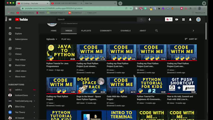Expand the Uploads dropdown
This screenshot has width=213, height=120.
pyautogui.click(x=52, y=39)
